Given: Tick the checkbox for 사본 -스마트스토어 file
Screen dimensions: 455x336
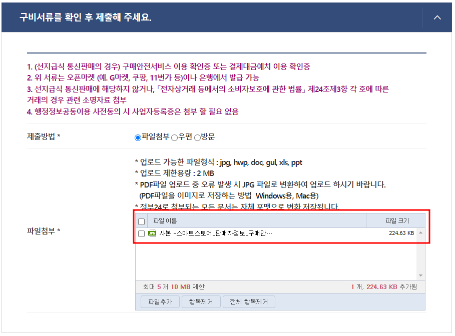Looking at the screenshot, I should coord(141,233).
